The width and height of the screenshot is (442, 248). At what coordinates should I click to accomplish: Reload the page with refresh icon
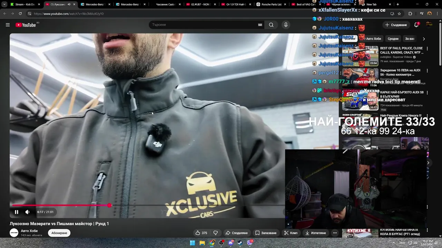[x=20, y=13]
